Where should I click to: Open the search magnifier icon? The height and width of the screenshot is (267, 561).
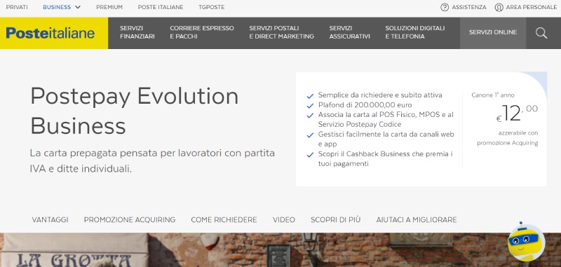[541, 33]
